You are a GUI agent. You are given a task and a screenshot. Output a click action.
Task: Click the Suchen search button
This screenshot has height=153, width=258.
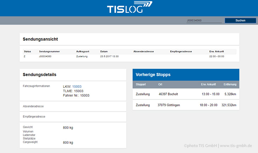[x=240, y=20]
